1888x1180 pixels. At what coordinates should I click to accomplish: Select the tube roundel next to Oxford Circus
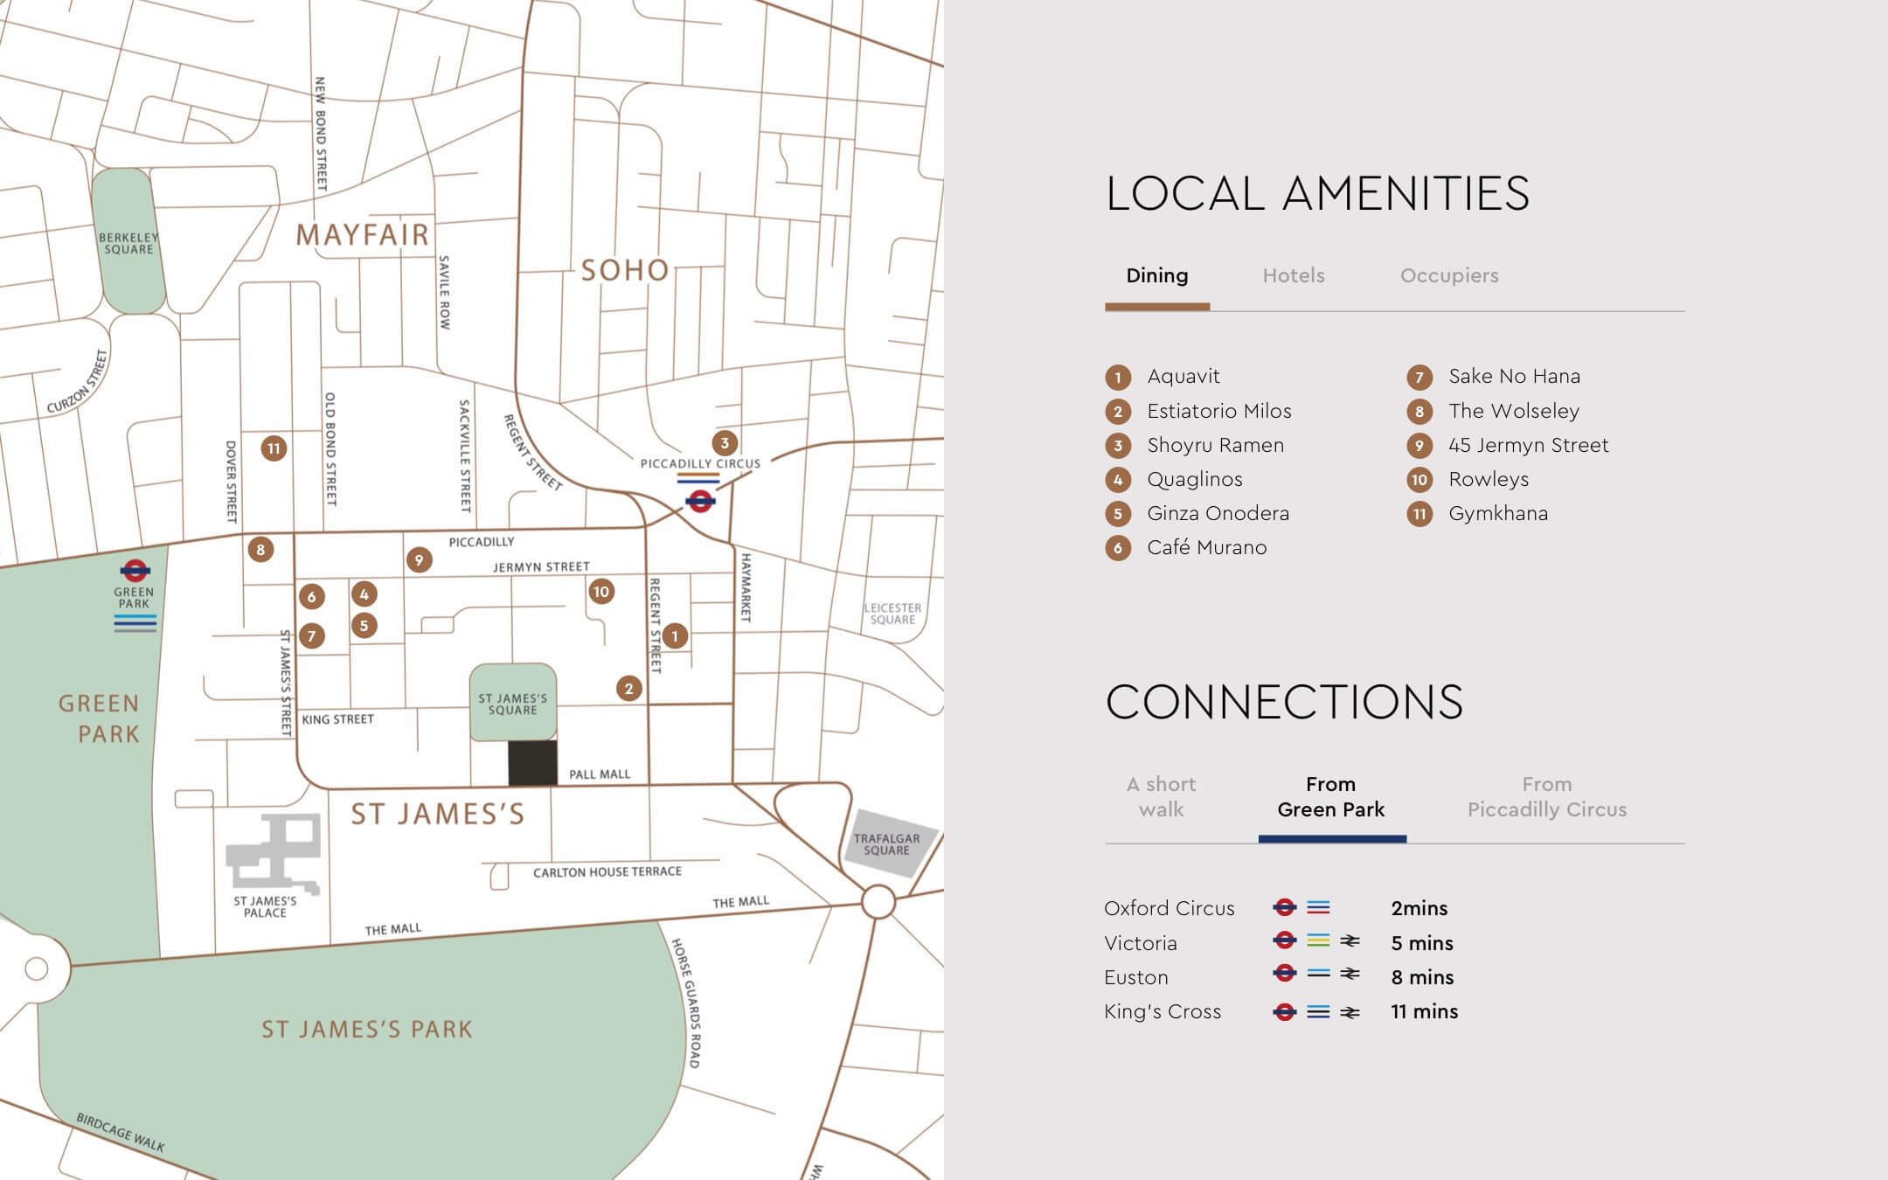tap(1285, 908)
